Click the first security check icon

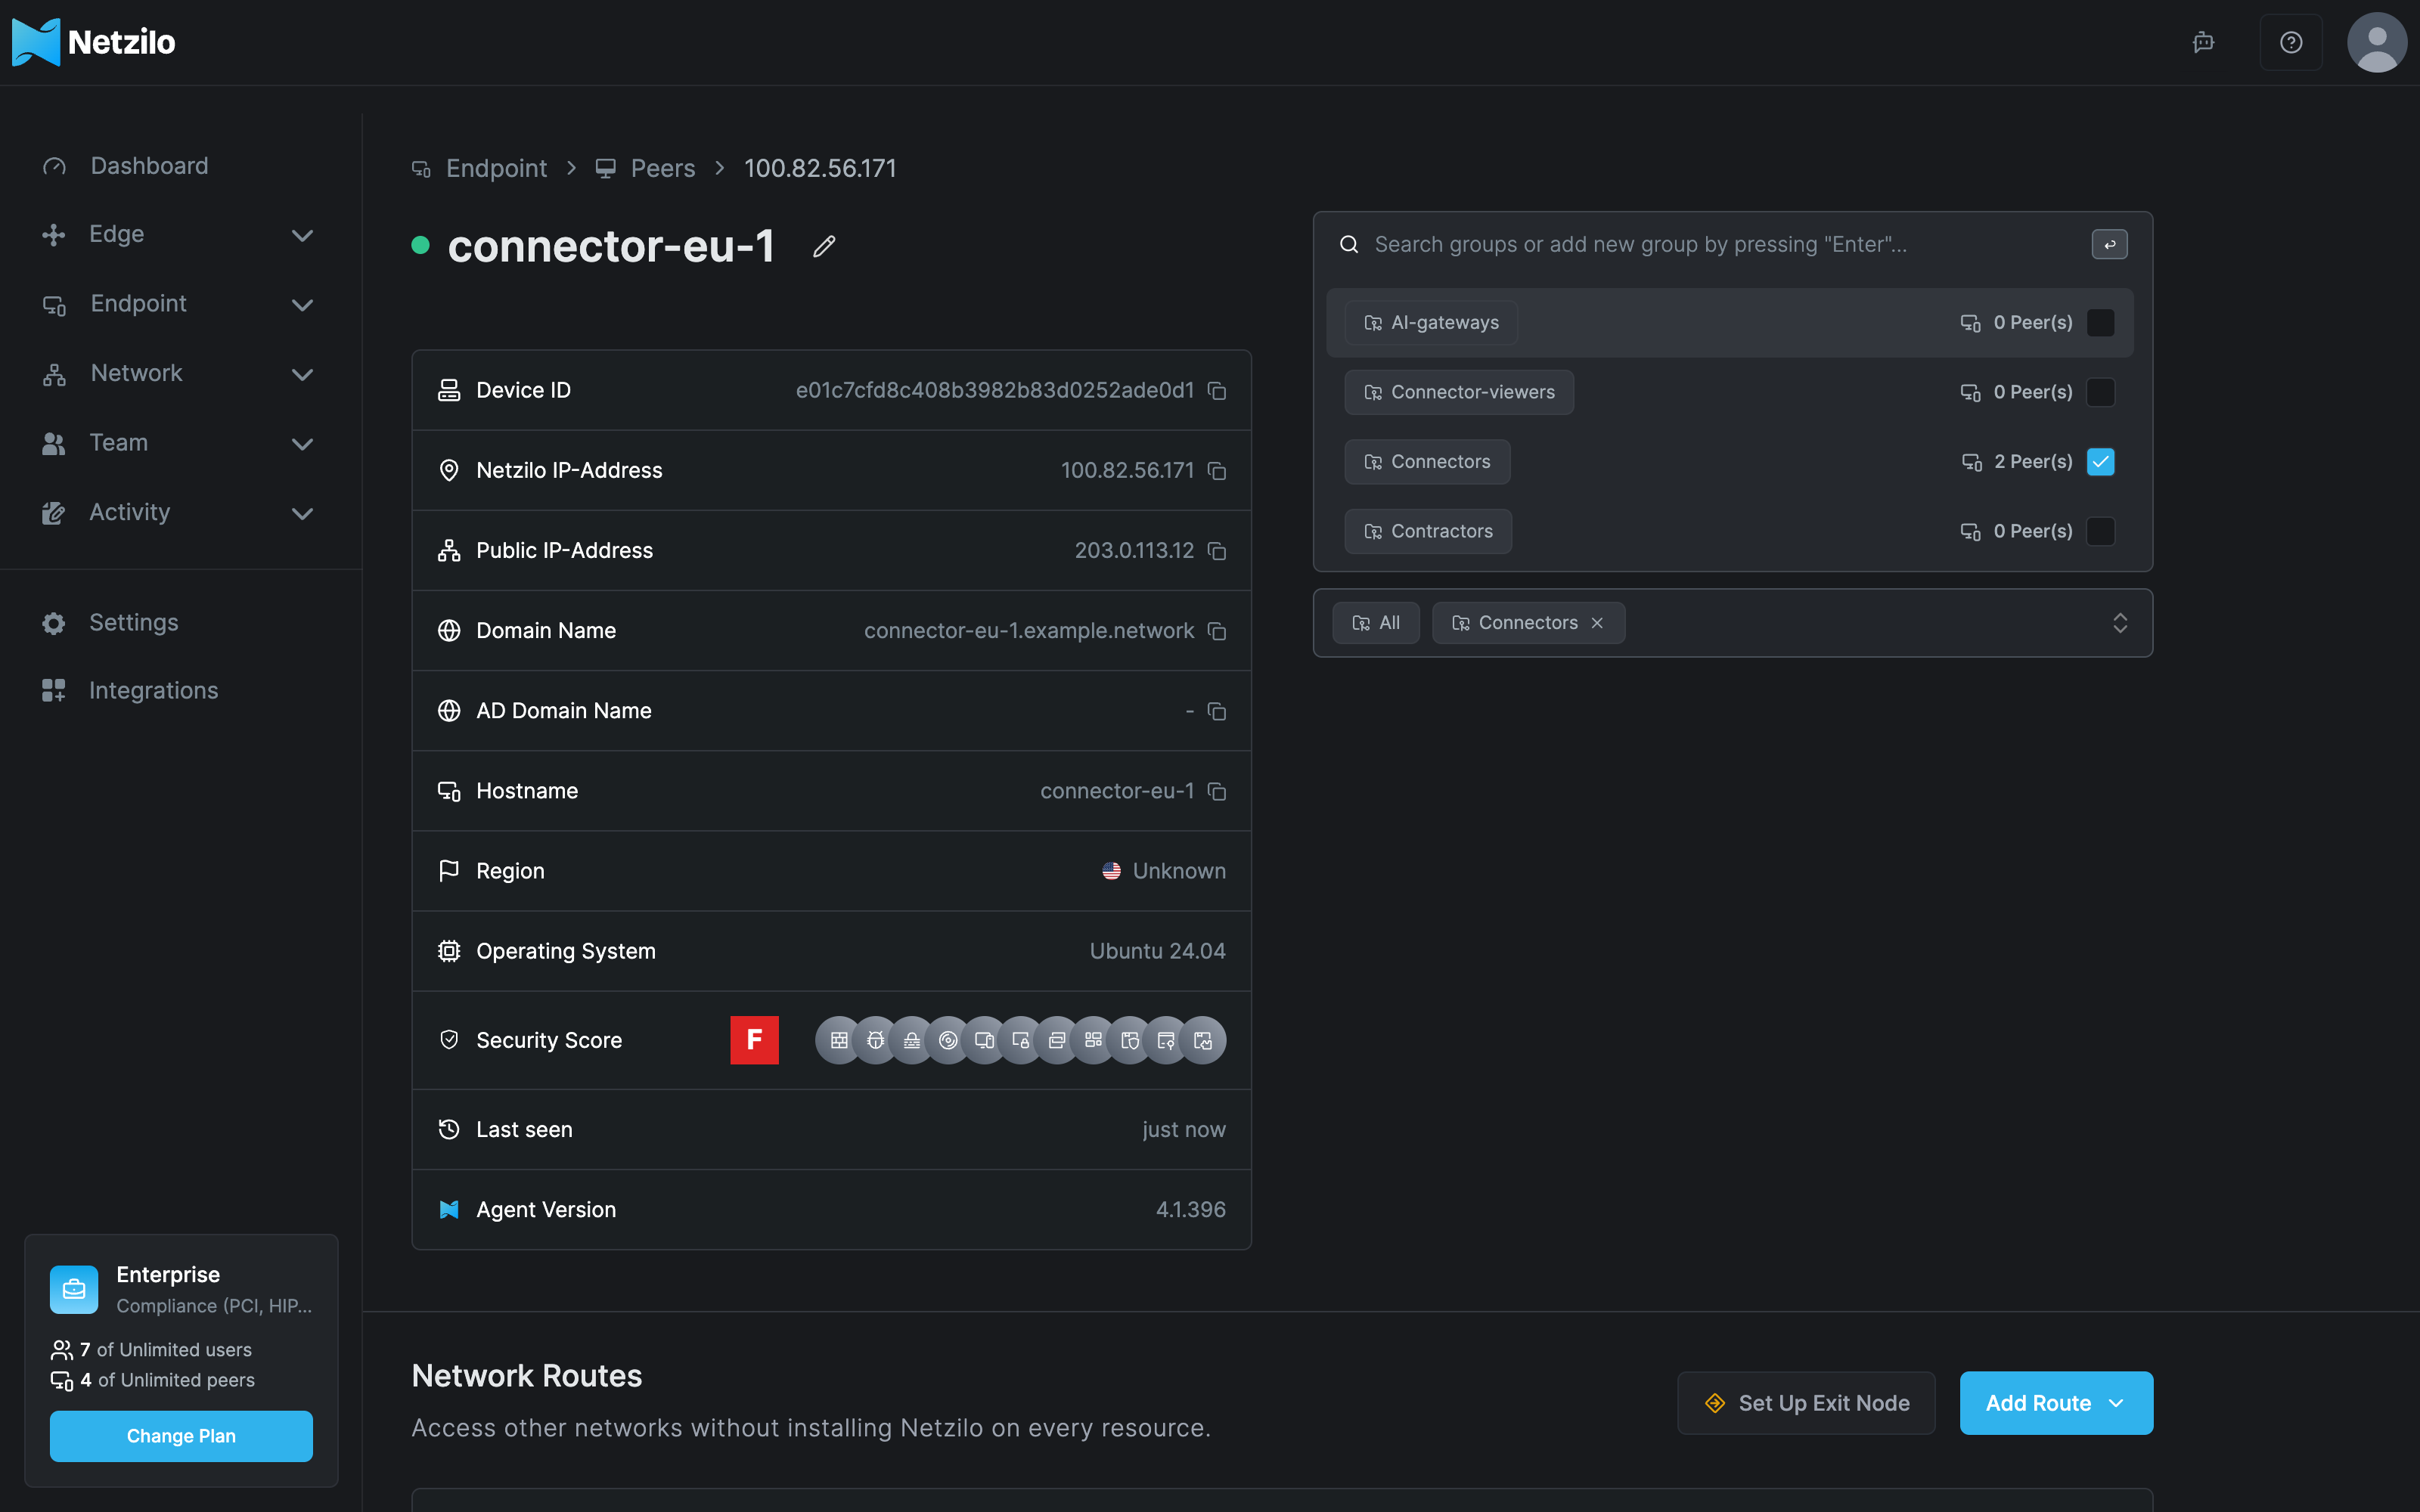pyautogui.click(x=839, y=1040)
